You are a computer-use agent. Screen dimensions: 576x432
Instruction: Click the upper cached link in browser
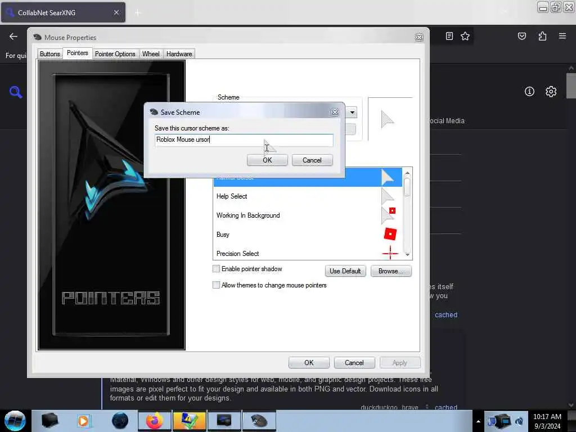(446, 315)
